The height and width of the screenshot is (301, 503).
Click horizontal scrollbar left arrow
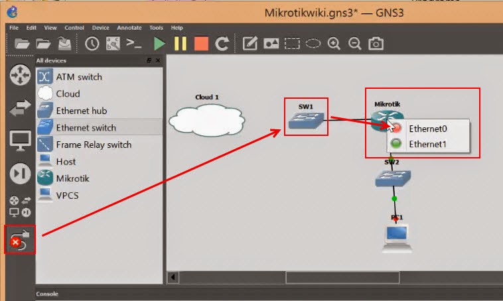pos(173,277)
